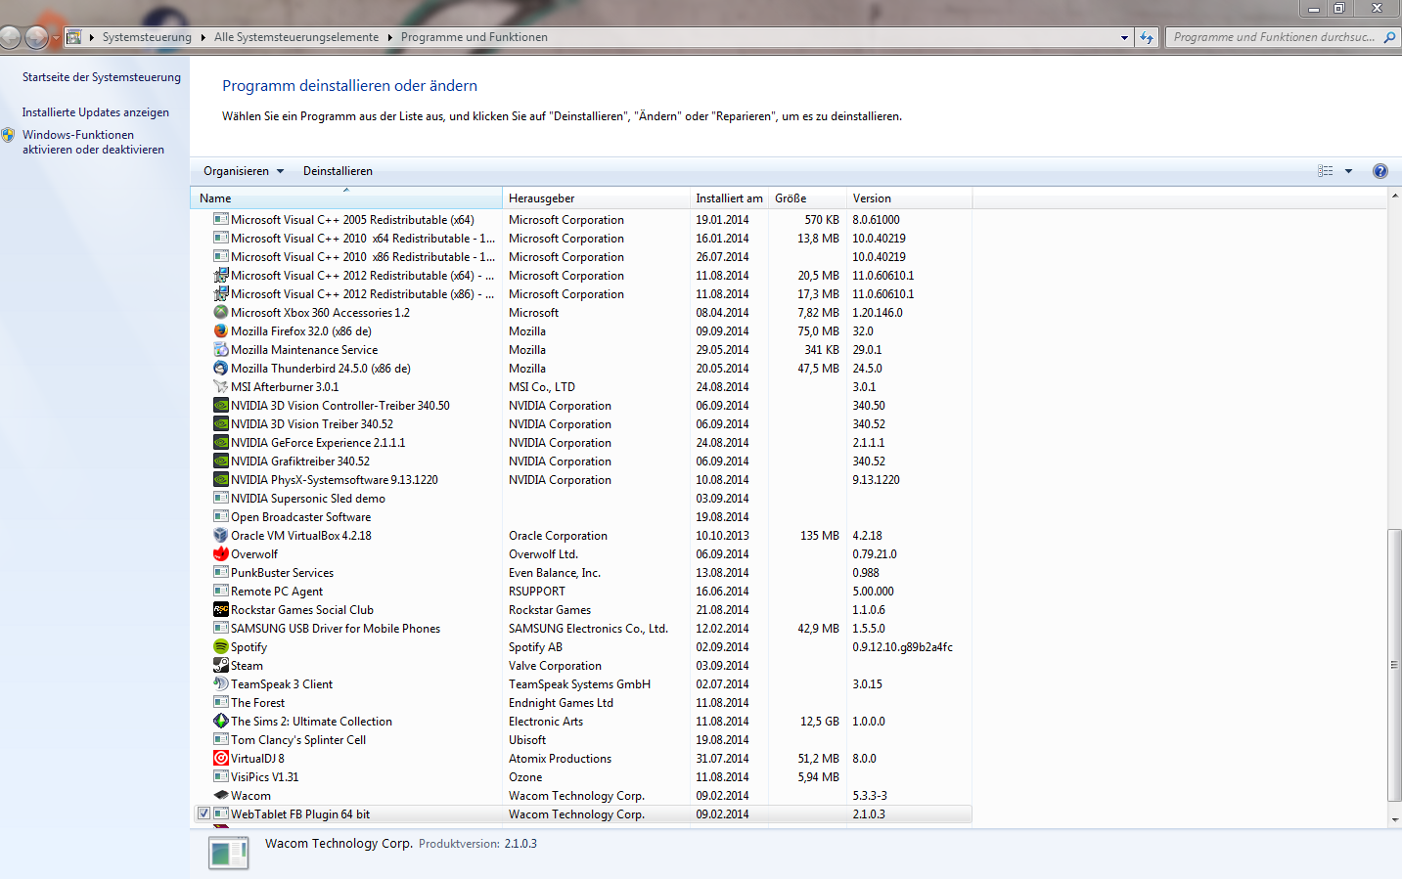Click the view layout icon
1402x879 pixels.
tap(1326, 171)
